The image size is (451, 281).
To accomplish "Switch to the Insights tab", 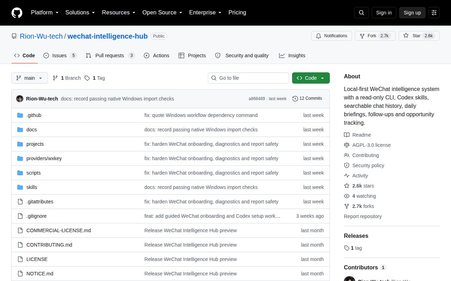I will 292,55.
